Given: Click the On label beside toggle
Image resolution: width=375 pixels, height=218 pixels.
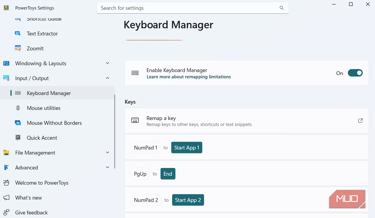Looking at the screenshot, I should click(x=340, y=73).
